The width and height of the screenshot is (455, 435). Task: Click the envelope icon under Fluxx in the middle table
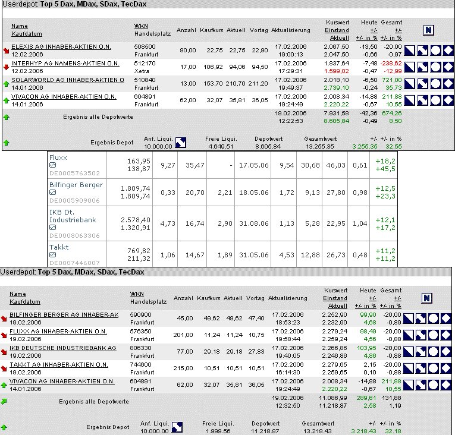pyautogui.click(x=52, y=165)
